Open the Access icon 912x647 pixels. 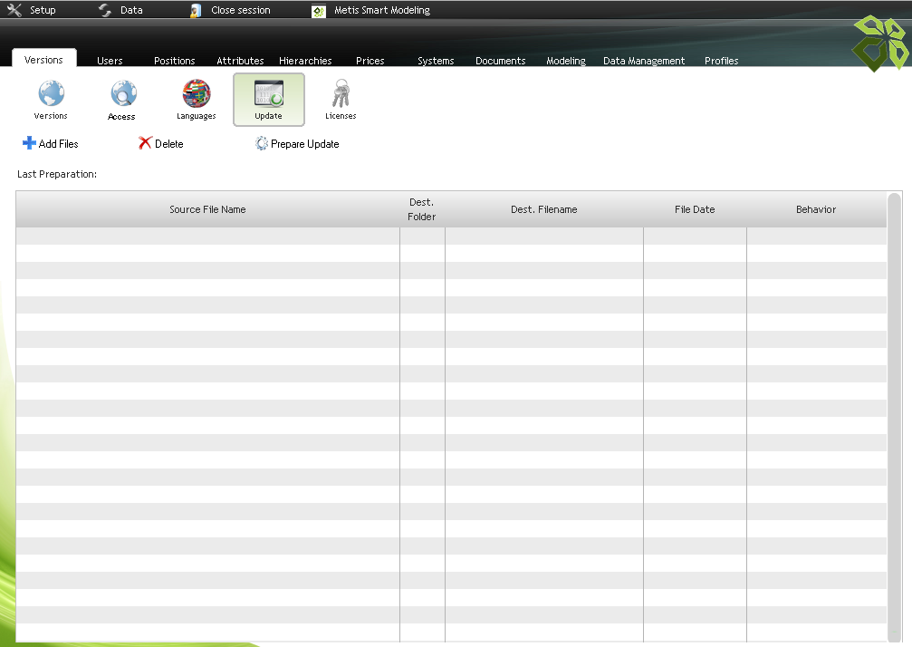point(122,93)
